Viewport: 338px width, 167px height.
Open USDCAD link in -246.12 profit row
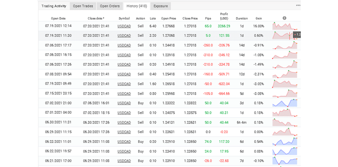pos(124,55)
